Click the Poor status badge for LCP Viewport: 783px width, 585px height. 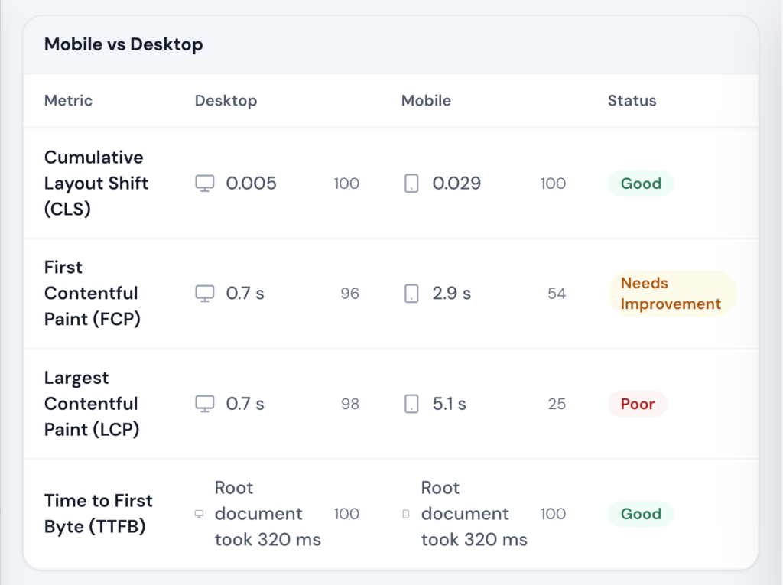point(637,404)
